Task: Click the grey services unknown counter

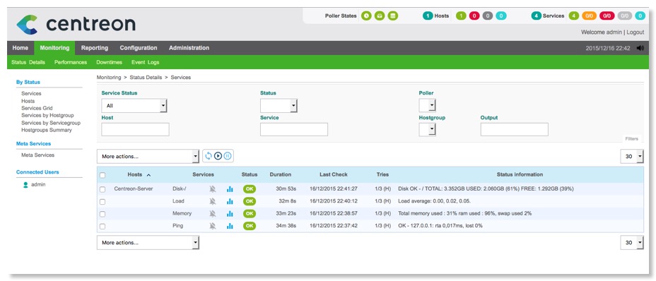Action: (x=625, y=16)
